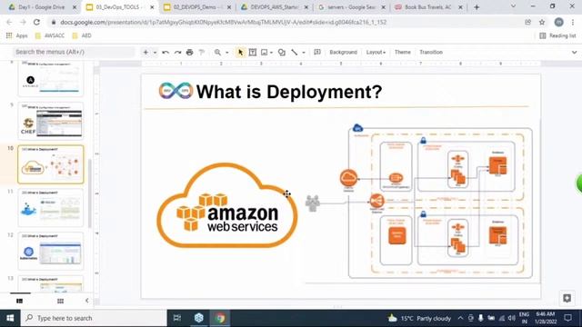Open the zoom level dropdown arrow

227,53
